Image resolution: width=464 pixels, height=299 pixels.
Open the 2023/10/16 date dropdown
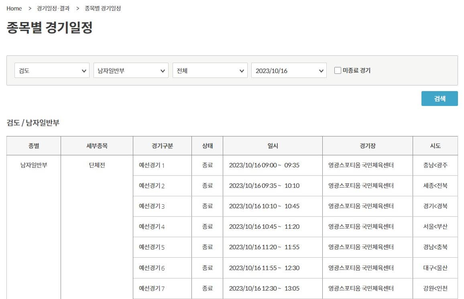pos(289,70)
